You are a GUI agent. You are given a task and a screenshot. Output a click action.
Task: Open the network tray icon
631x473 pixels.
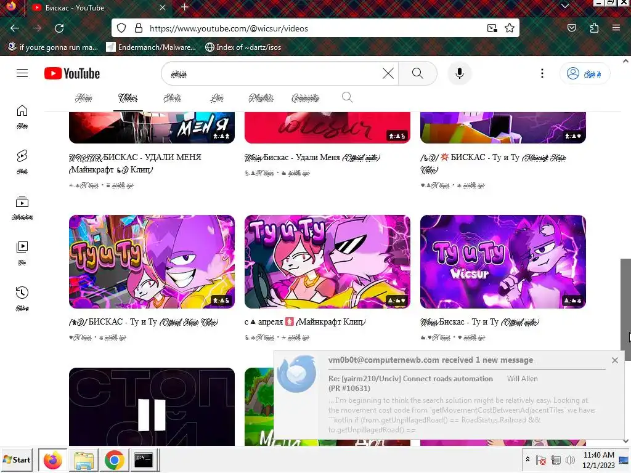click(556, 459)
